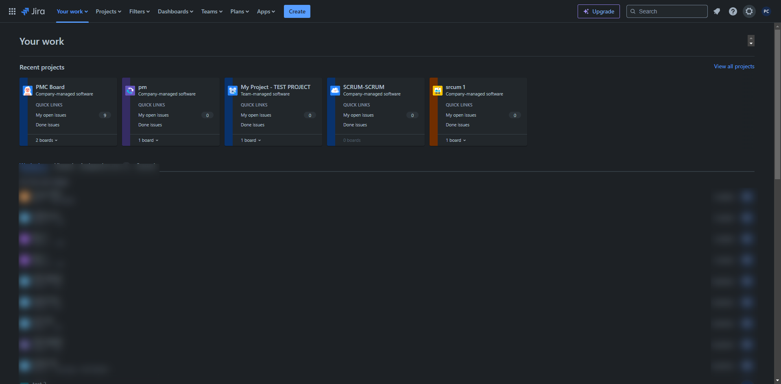This screenshot has height=384, width=781.
Task: Open Done issues for SCRUM-SCRUM
Action: (x=355, y=125)
